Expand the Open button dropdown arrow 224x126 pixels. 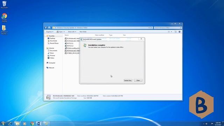64,32
